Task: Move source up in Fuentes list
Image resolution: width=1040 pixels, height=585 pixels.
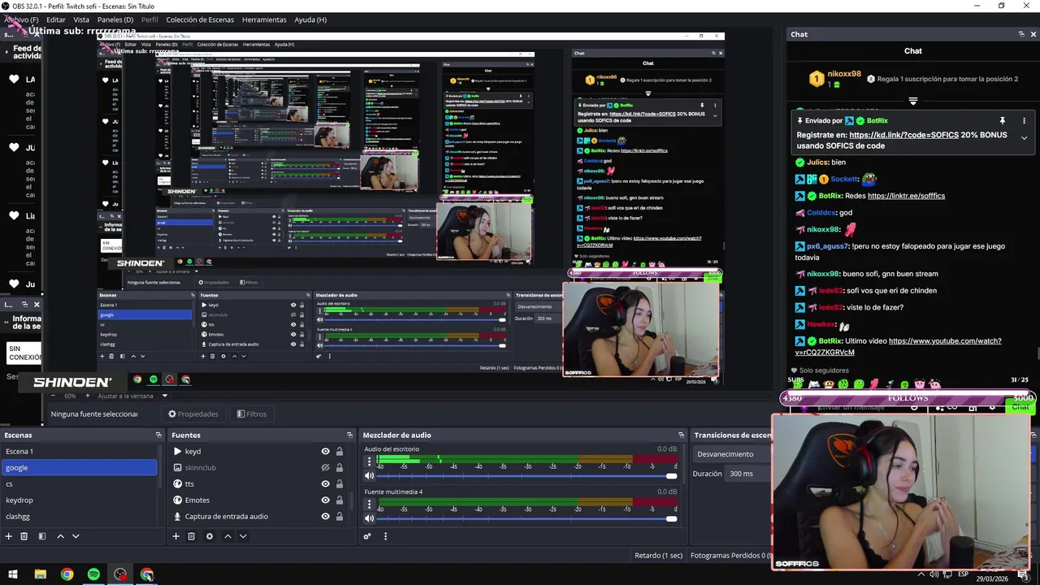Action: tap(227, 536)
